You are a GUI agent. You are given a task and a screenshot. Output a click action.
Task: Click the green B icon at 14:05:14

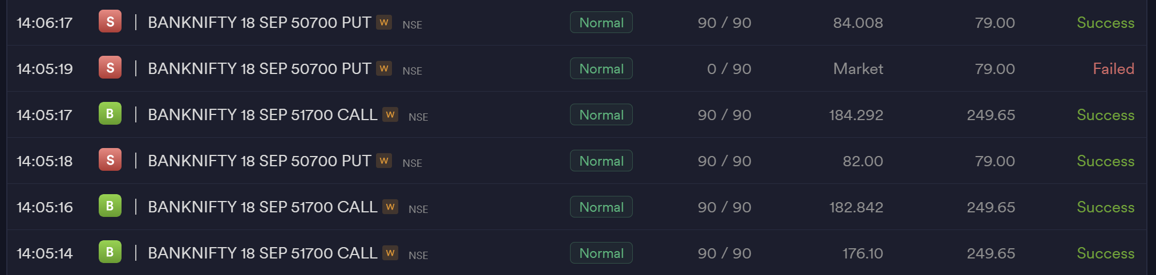click(110, 253)
